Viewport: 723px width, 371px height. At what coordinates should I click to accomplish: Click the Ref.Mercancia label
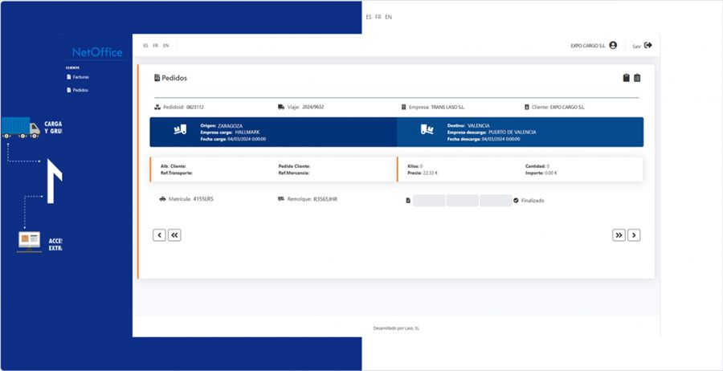coord(294,173)
